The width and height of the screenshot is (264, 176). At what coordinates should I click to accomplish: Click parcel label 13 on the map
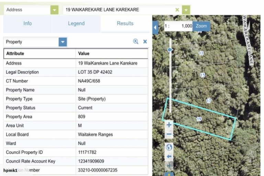tap(201, 53)
